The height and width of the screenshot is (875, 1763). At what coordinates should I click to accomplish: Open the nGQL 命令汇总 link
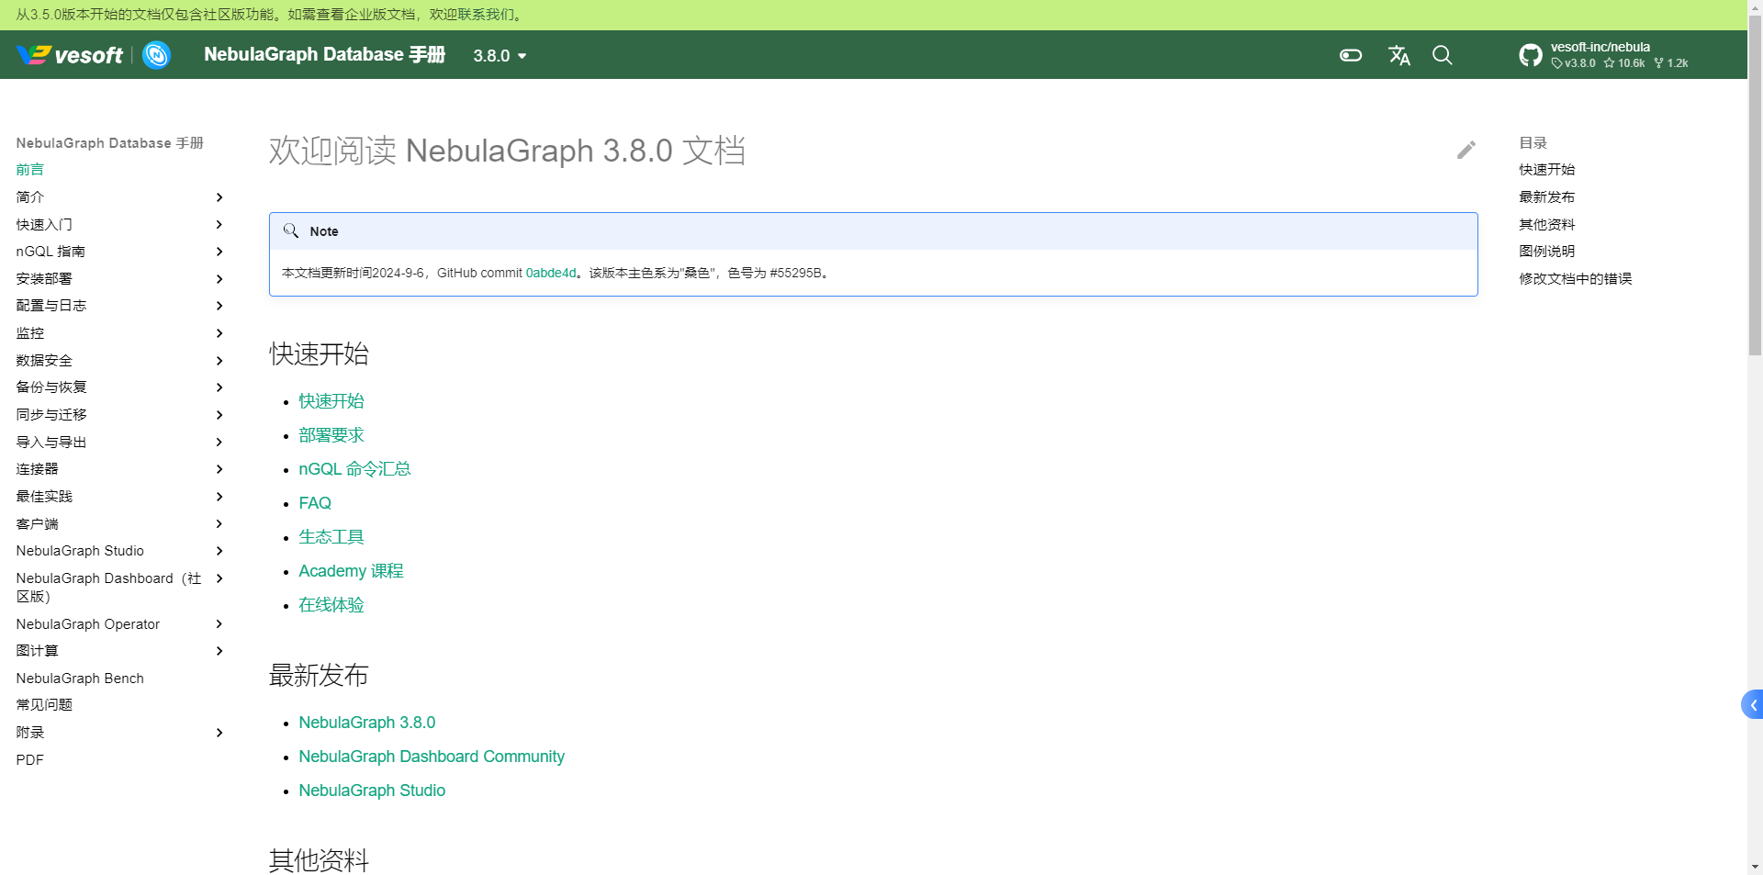click(x=354, y=469)
